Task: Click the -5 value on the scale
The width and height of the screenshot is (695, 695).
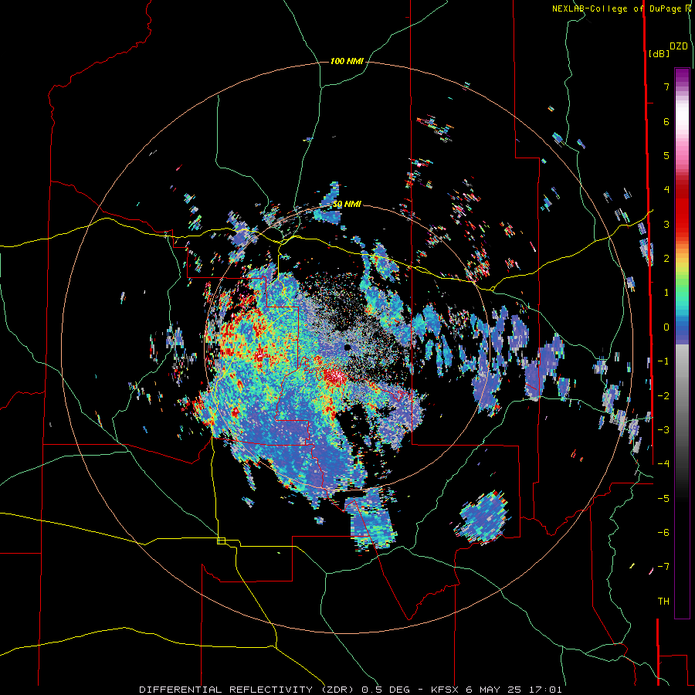Action: 663,499
